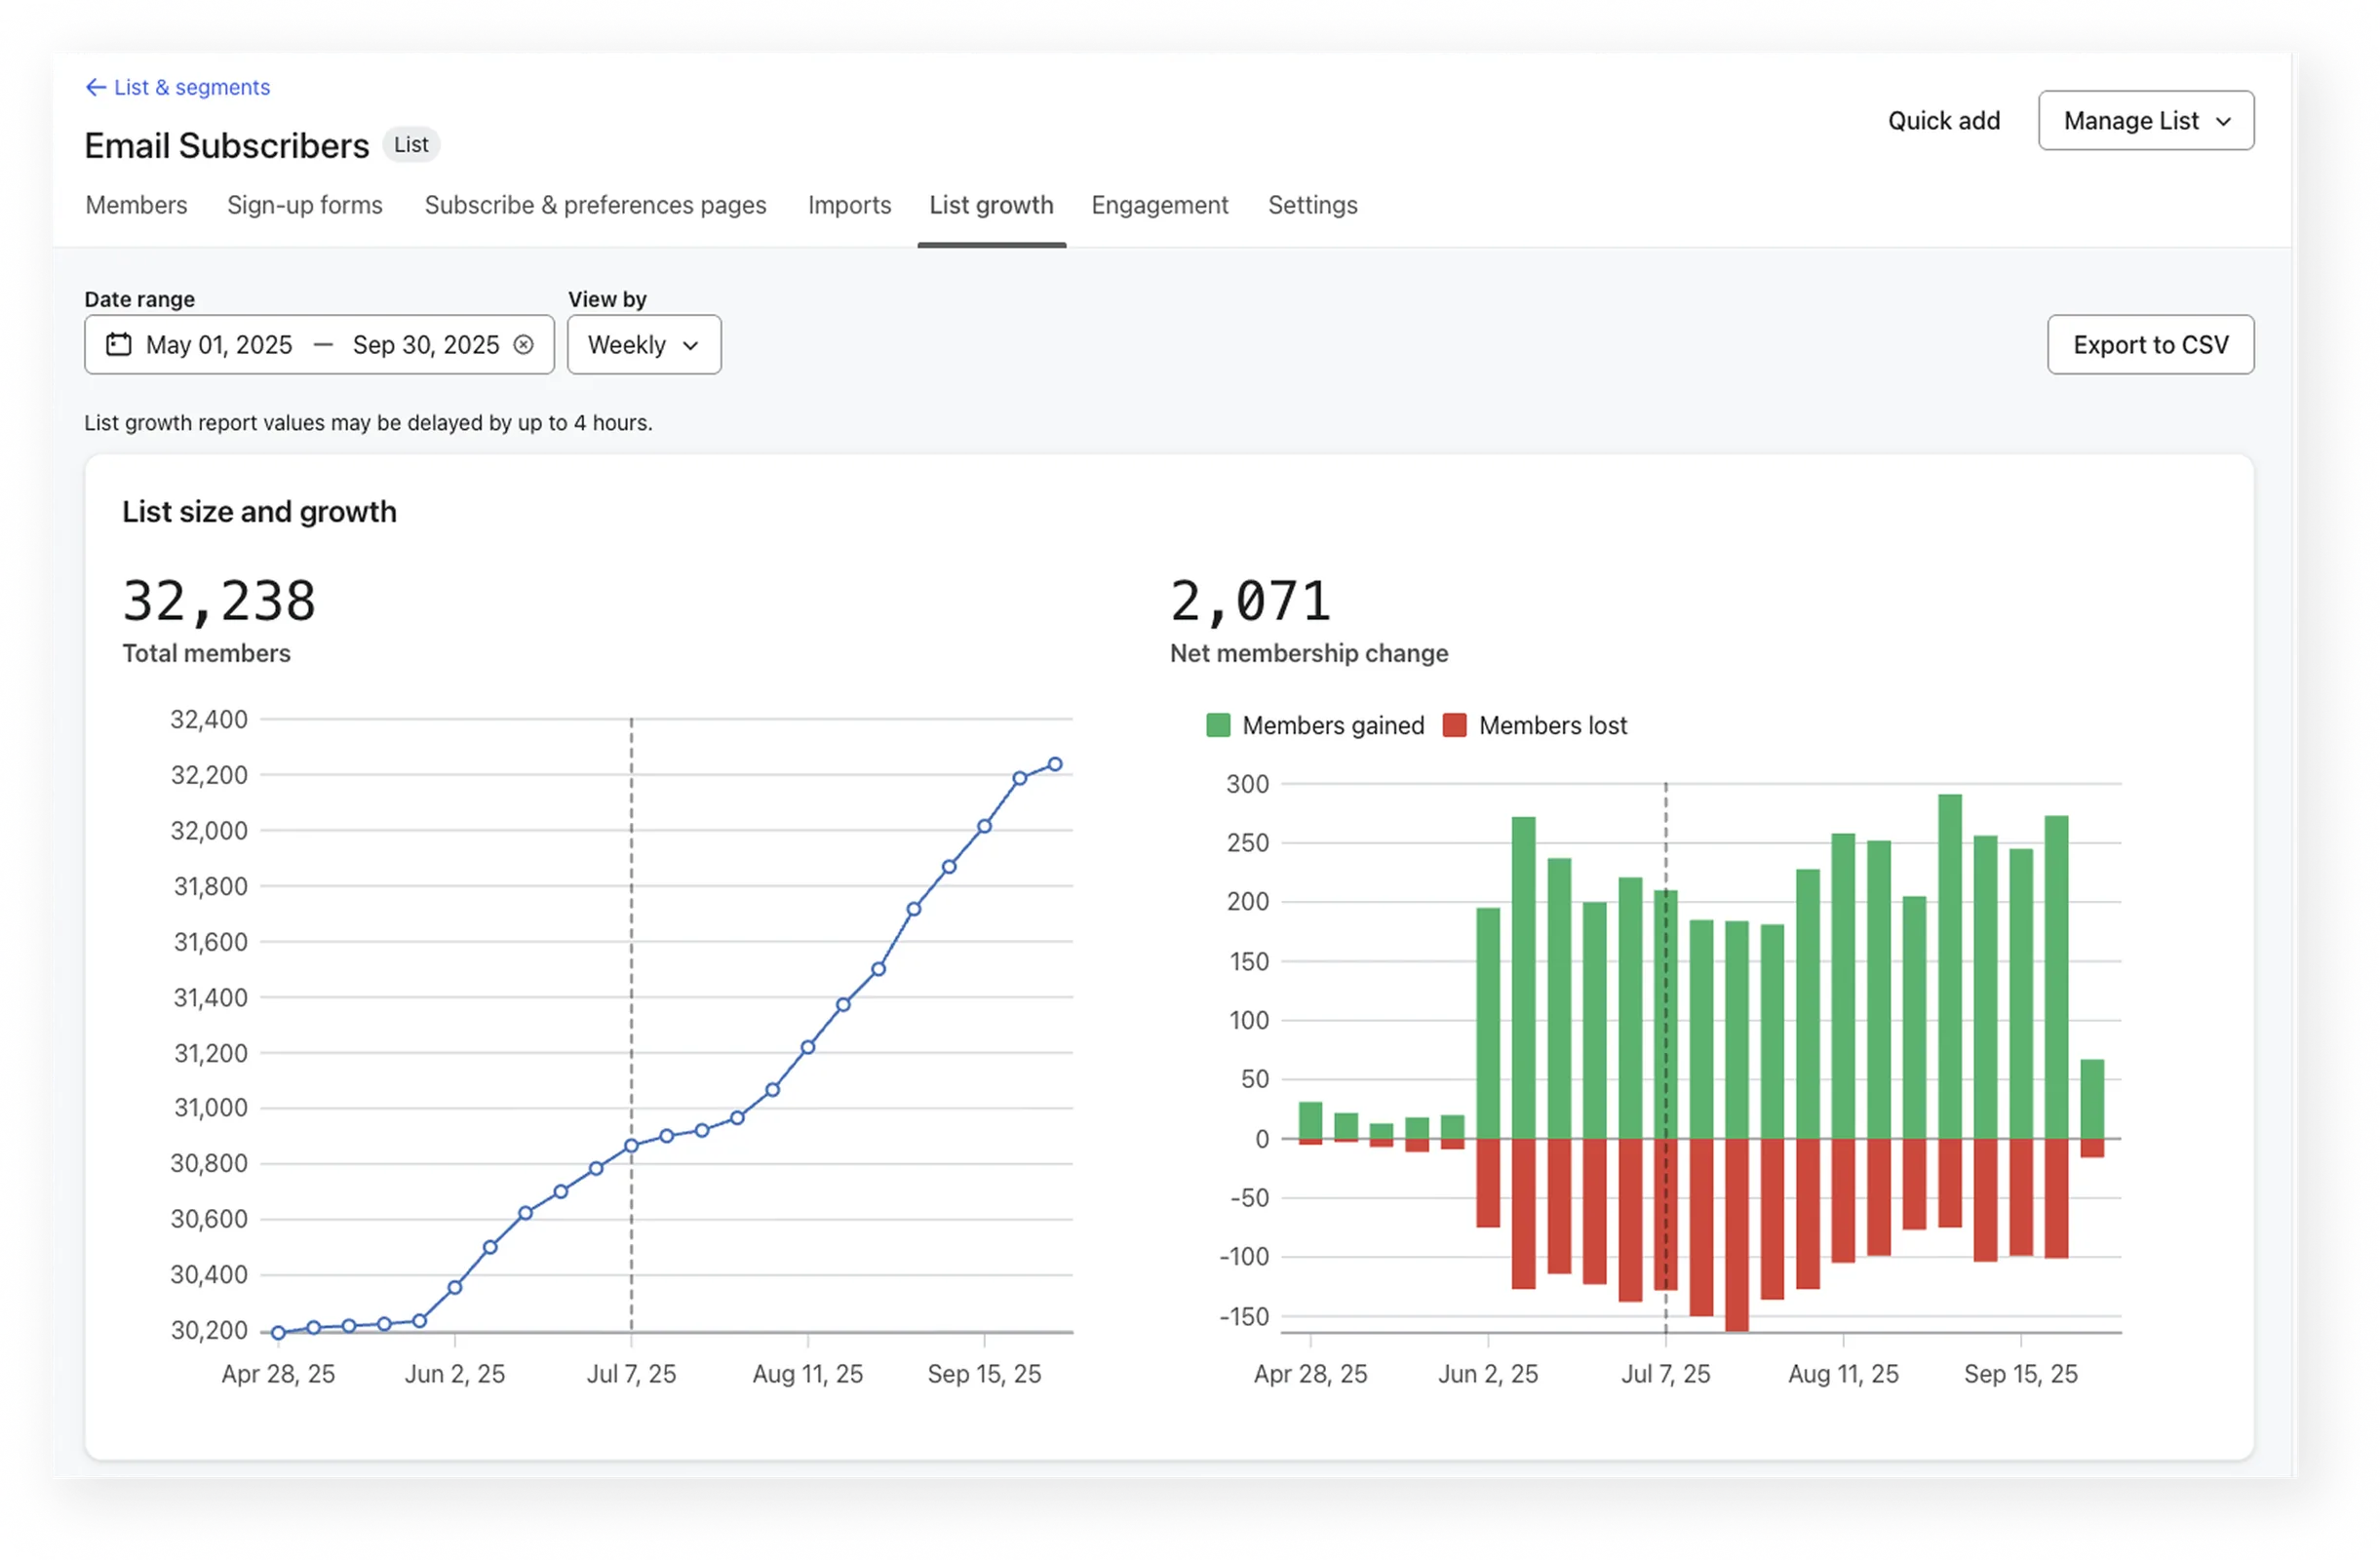Click the back arrow icon beside List & segments

coord(96,87)
